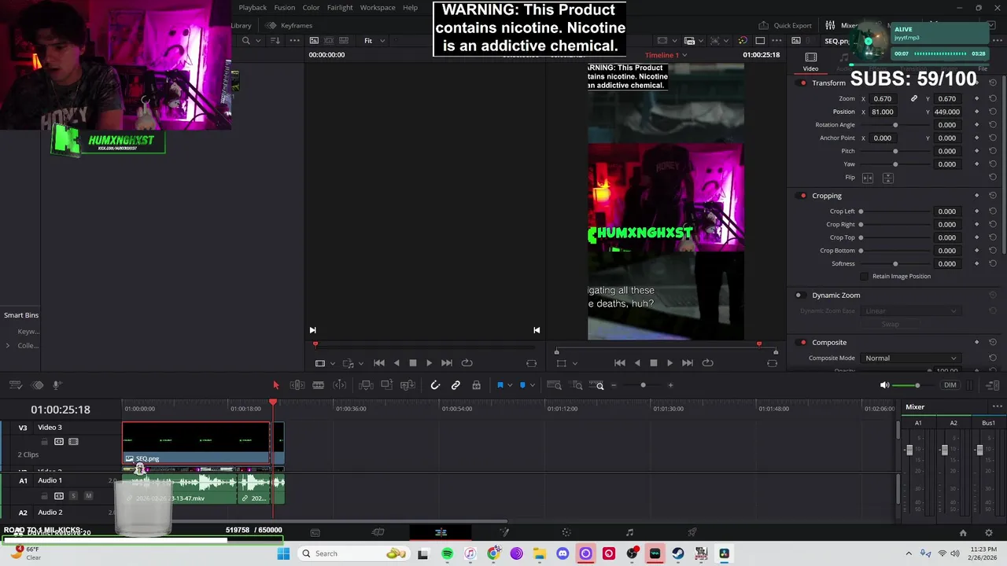Screen dimensions: 1007x566
Task: Click Detail Zoom icon
Action: pyautogui.click(x=577, y=385)
